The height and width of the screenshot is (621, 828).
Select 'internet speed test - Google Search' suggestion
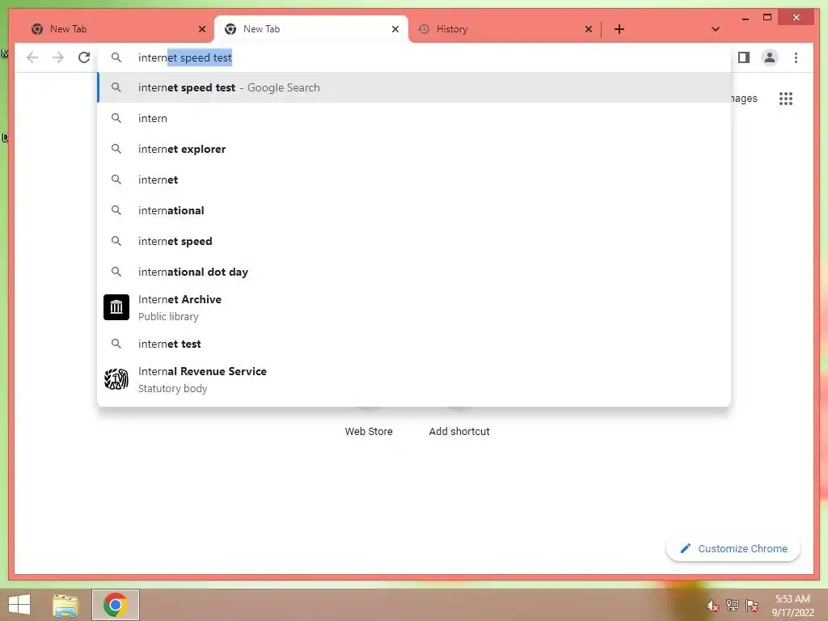414,87
